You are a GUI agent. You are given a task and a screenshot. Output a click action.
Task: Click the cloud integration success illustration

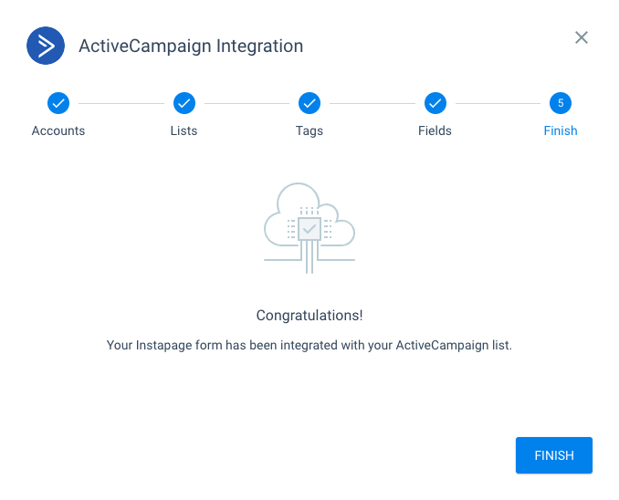point(309,228)
